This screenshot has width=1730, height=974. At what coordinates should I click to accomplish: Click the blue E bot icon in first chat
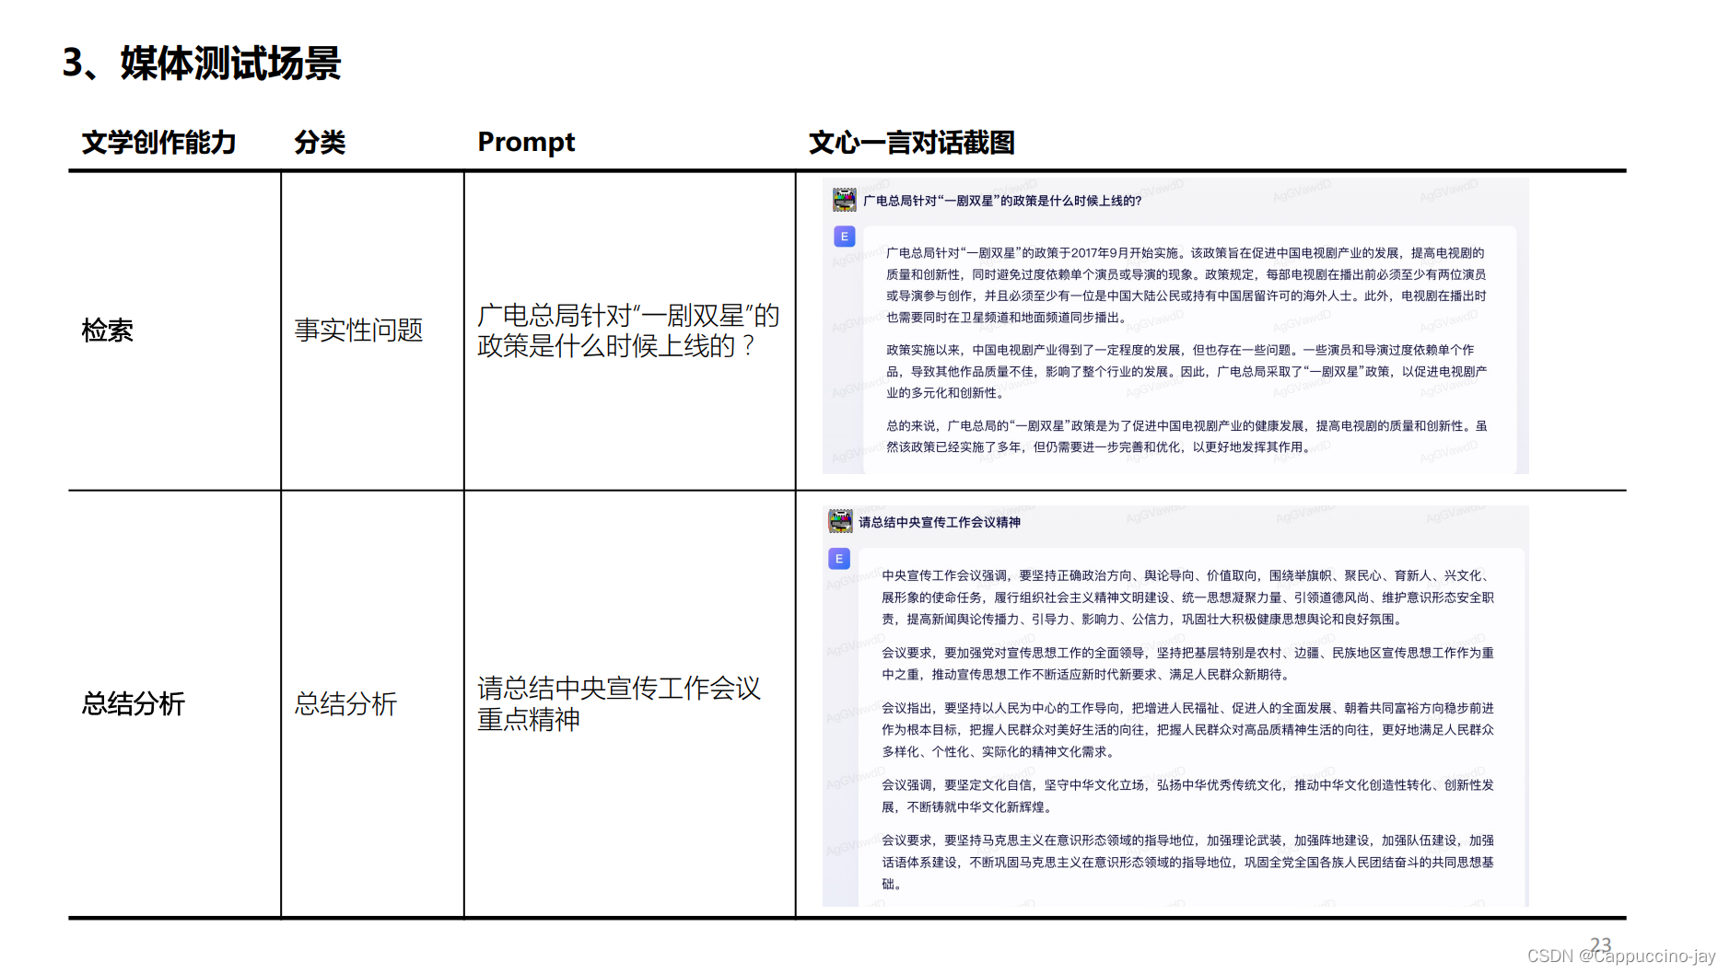tap(844, 237)
